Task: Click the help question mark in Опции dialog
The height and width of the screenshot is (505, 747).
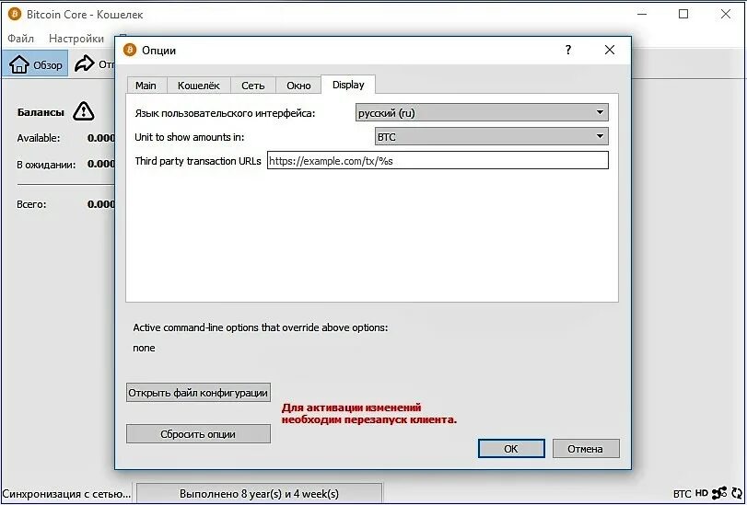Action: pos(568,50)
